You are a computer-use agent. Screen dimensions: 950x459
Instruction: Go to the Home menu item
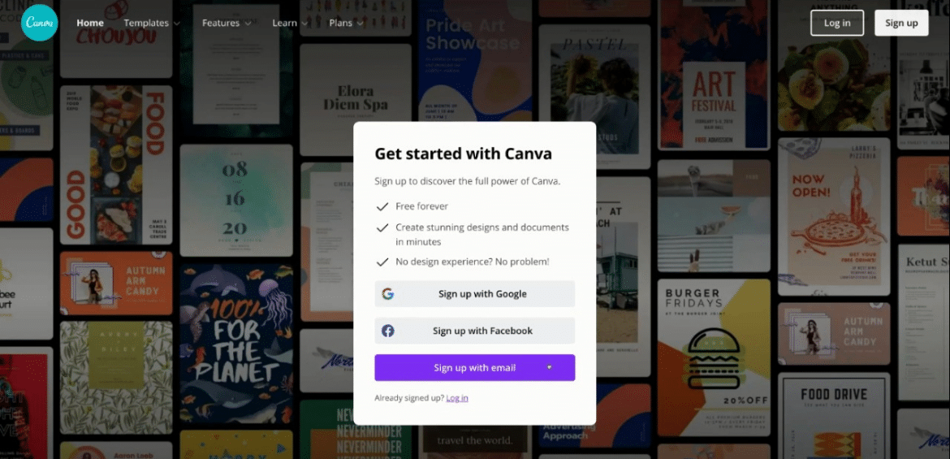pyautogui.click(x=90, y=23)
